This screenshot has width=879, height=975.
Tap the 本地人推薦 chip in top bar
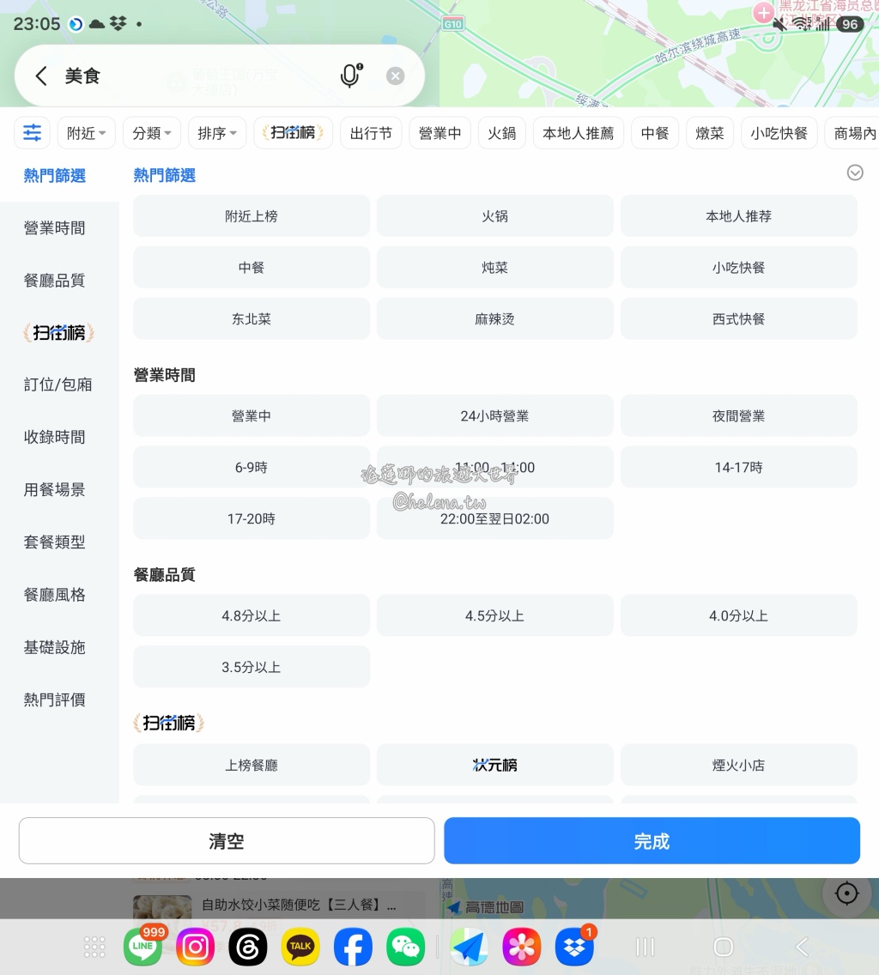pyautogui.click(x=578, y=132)
